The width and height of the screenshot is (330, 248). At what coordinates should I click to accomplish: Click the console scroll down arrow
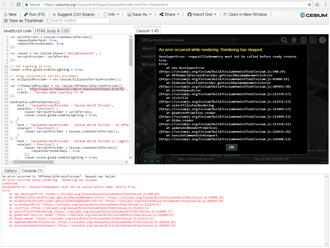pyautogui.click(x=326, y=244)
